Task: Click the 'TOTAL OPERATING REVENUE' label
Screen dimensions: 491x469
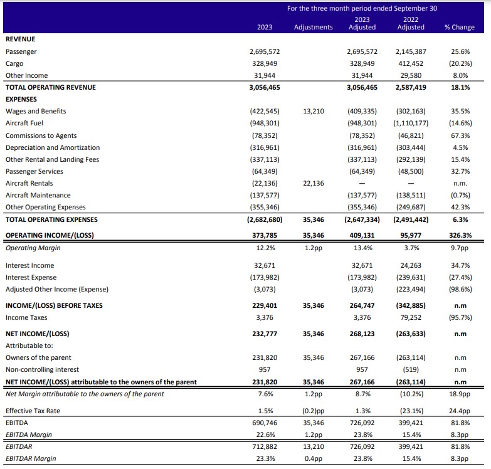Action: click(51, 87)
